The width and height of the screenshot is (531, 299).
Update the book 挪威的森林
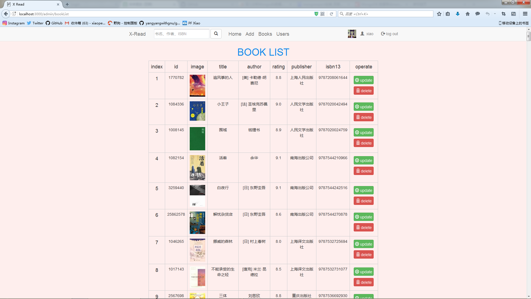click(364, 244)
